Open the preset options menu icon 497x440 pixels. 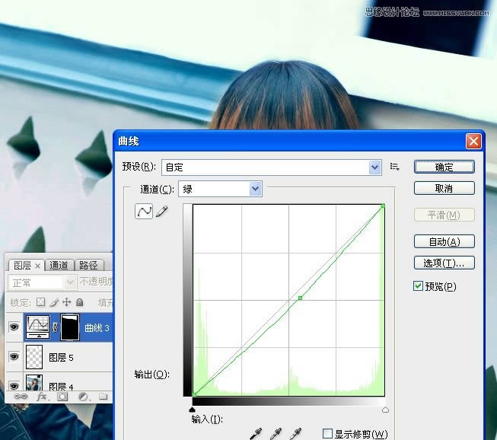[x=395, y=167]
